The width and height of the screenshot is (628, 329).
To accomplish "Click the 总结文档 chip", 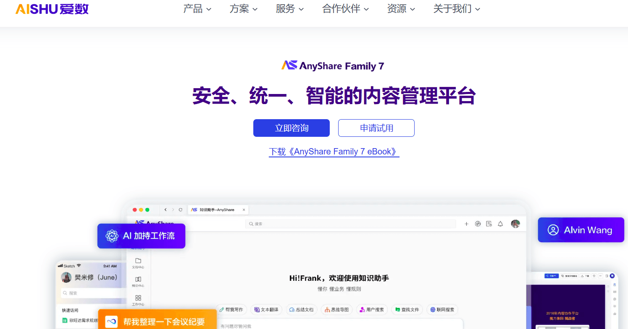I will [x=302, y=310].
